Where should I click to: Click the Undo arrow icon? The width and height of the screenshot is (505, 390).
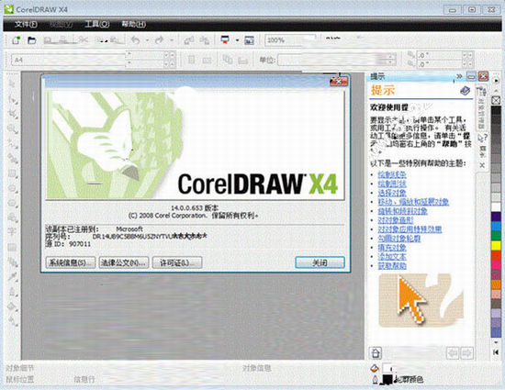pos(136,40)
